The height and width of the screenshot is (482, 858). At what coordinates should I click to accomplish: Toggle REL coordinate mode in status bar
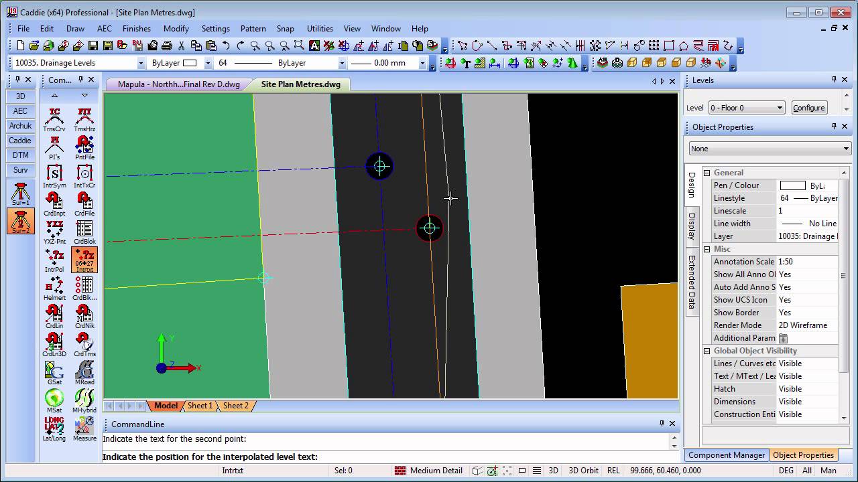pos(613,470)
